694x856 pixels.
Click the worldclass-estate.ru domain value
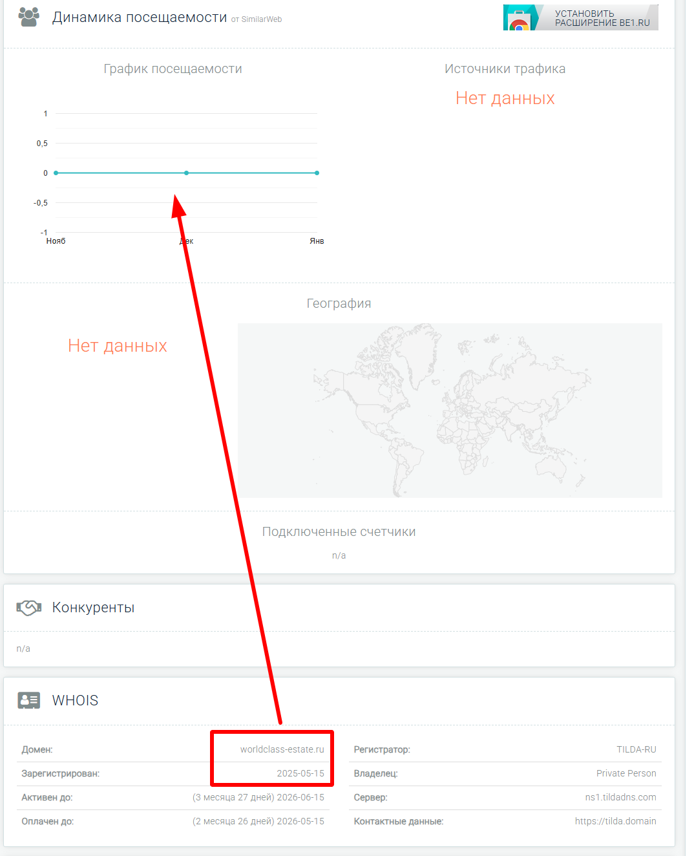click(282, 749)
